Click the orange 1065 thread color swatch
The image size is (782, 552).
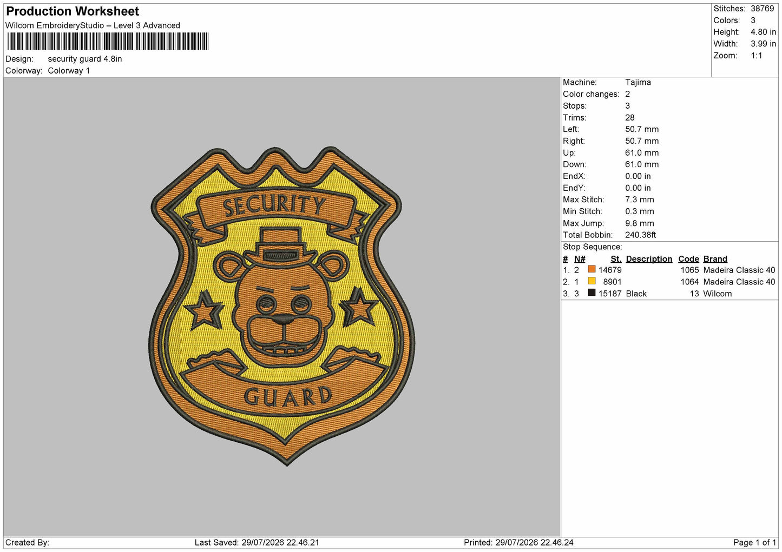592,269
